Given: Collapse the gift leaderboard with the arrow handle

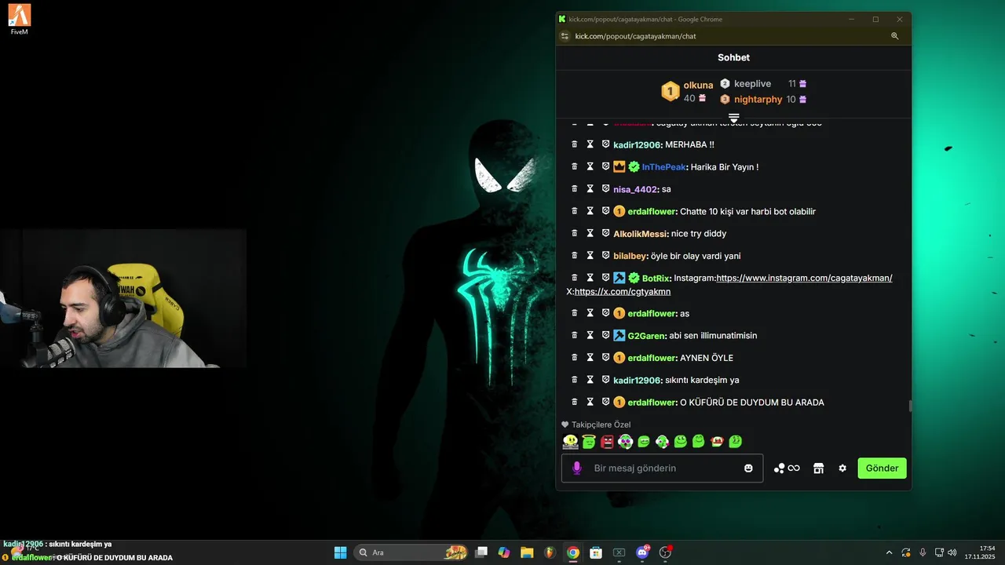Looking at the screenshot, I should coord(733,118).
